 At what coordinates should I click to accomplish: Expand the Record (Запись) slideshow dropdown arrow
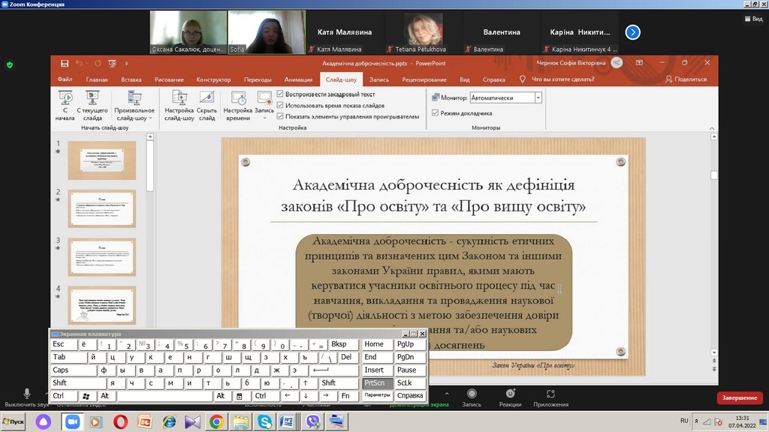point(264,118)
